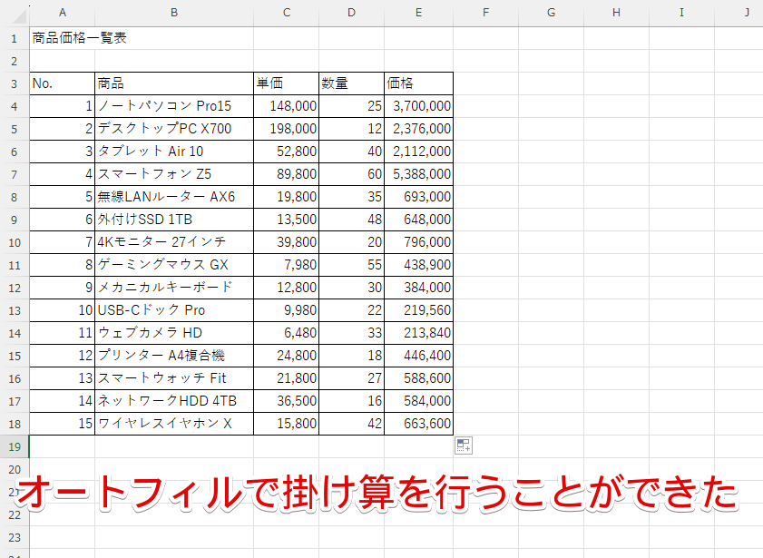Click the 数量 header cell
This screenshot has width=763, height=558.
351,83
